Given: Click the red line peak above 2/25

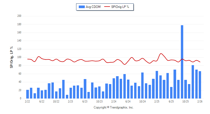Looking at the screenshot, I should pyautogui.click(x=161, y=54).
